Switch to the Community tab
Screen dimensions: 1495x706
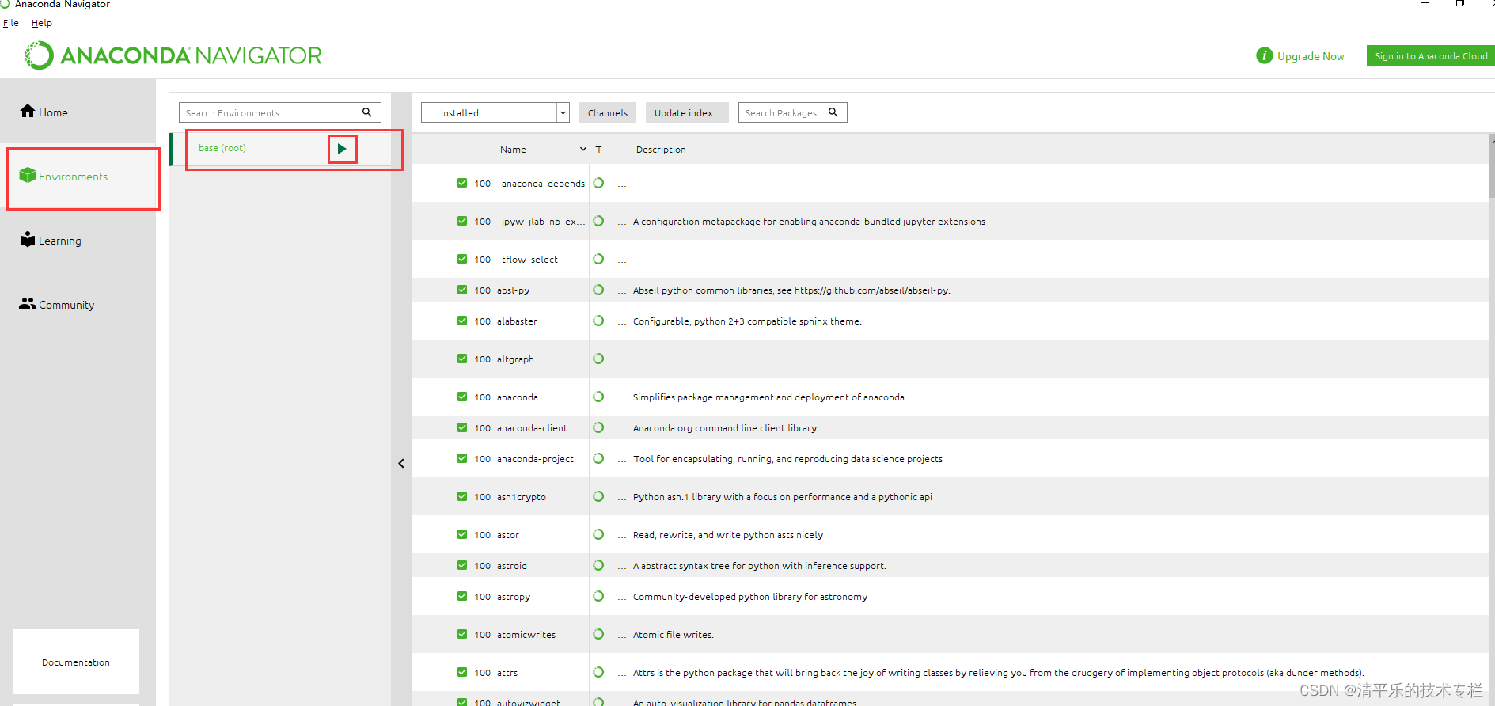click(78, 304)
